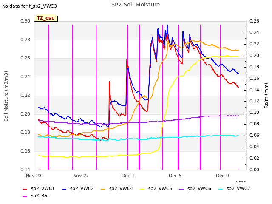This screenshot has height=204, width=272.
Task: Click the Raim (mm) right axis label
Action: point(266,96)
